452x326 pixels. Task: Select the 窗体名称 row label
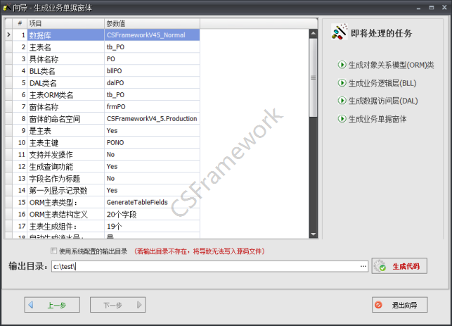(44, 107)
